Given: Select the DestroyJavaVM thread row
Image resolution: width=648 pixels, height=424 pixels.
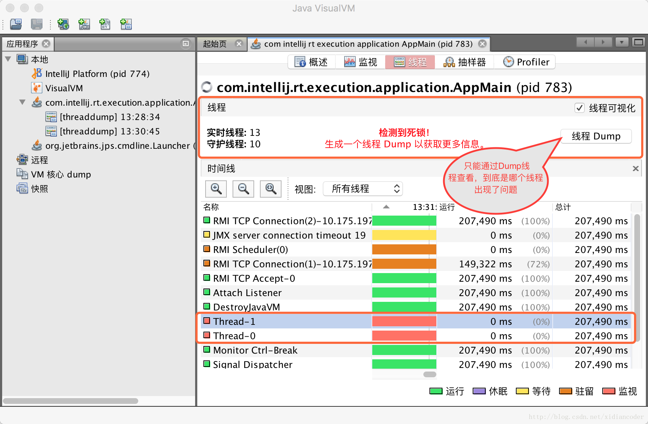Looking at the screenshot, I should 416,307.
